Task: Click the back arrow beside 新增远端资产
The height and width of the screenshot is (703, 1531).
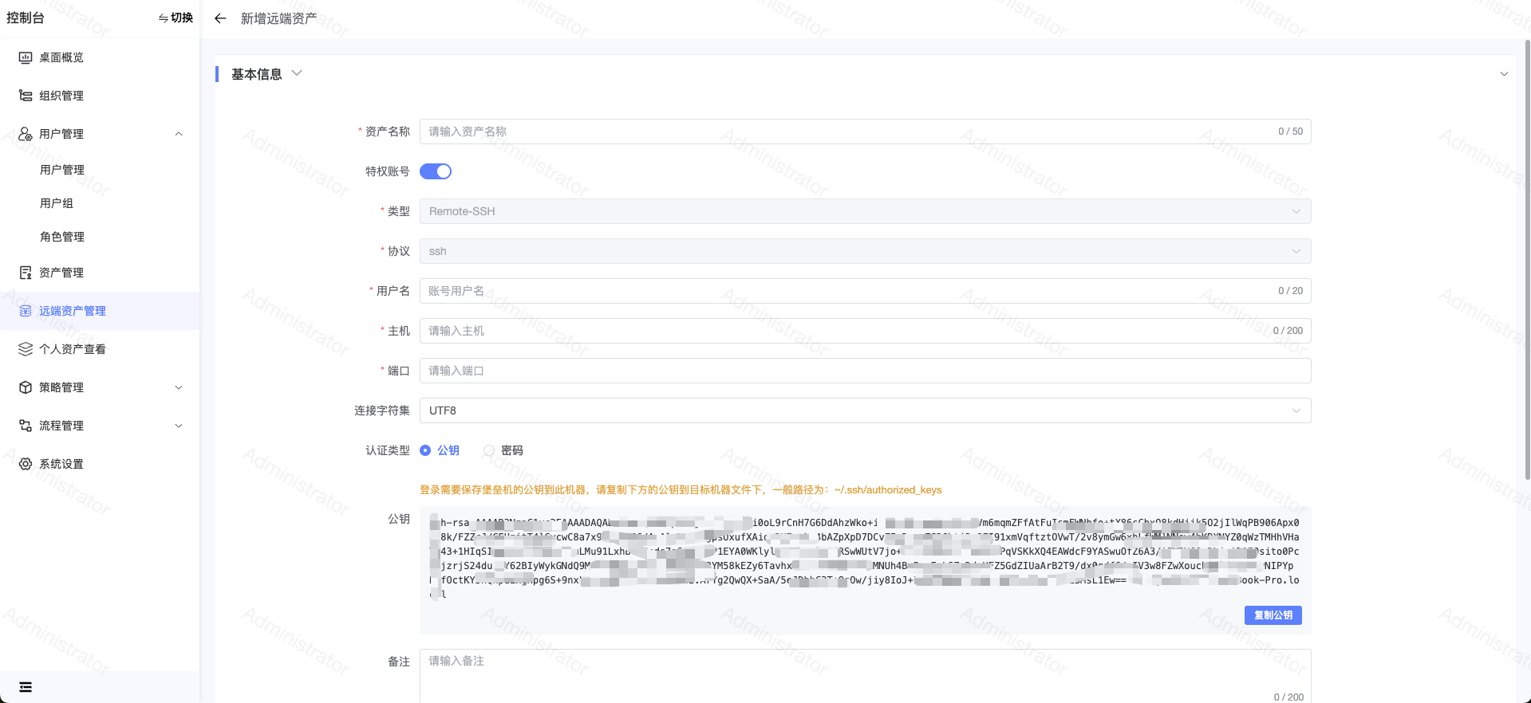Action: click(220, 18)
